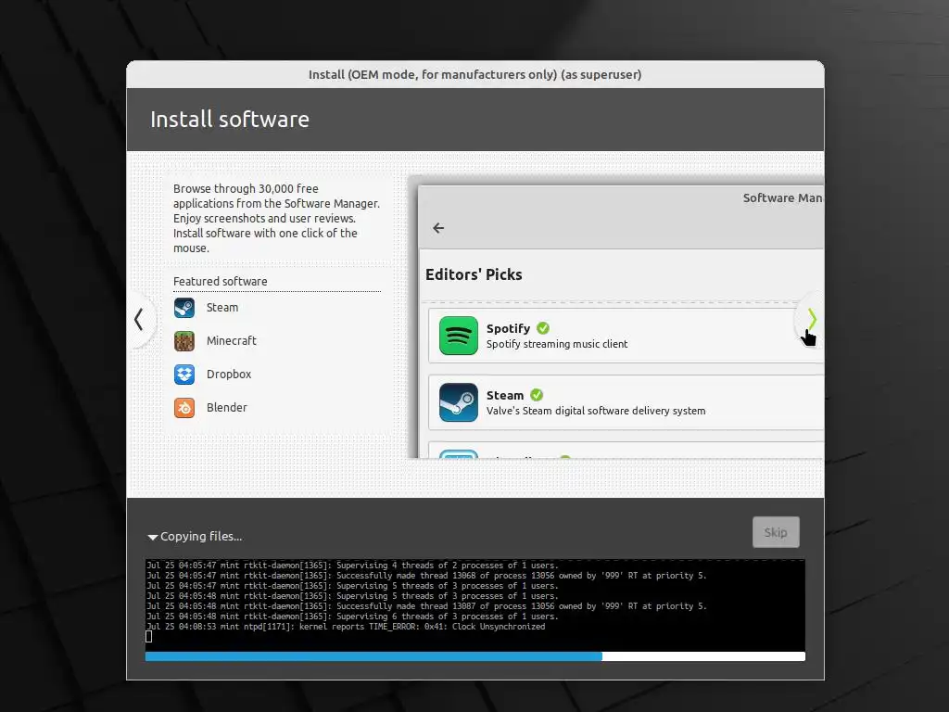Click 'Valve's Steam digital software delivery system' text
Viewport: 949px width, 712px height.
596,411
